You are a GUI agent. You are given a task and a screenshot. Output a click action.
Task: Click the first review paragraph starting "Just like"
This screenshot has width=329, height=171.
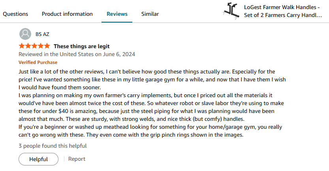tap(152, 79)
